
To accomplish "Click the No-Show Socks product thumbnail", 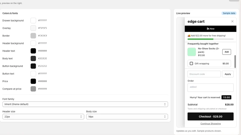I will coord(192,52).
